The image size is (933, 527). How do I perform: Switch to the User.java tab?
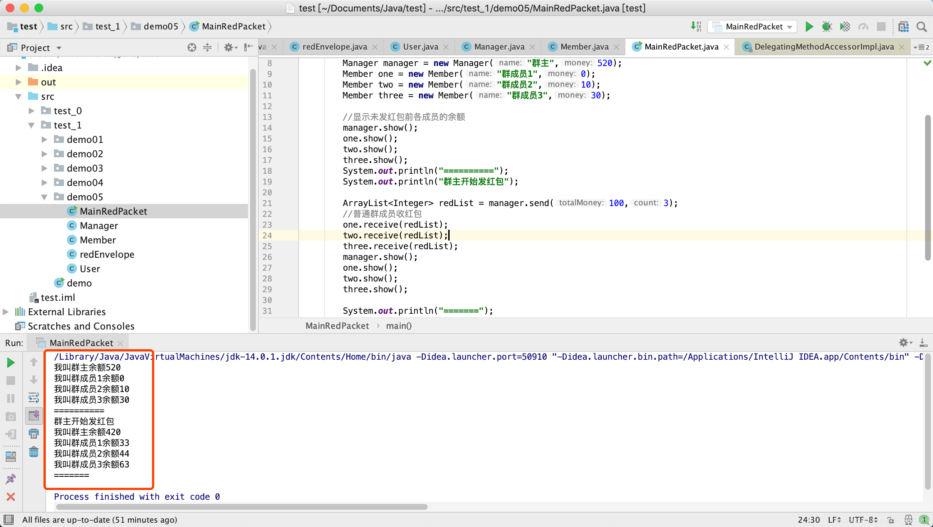[420, 47]
